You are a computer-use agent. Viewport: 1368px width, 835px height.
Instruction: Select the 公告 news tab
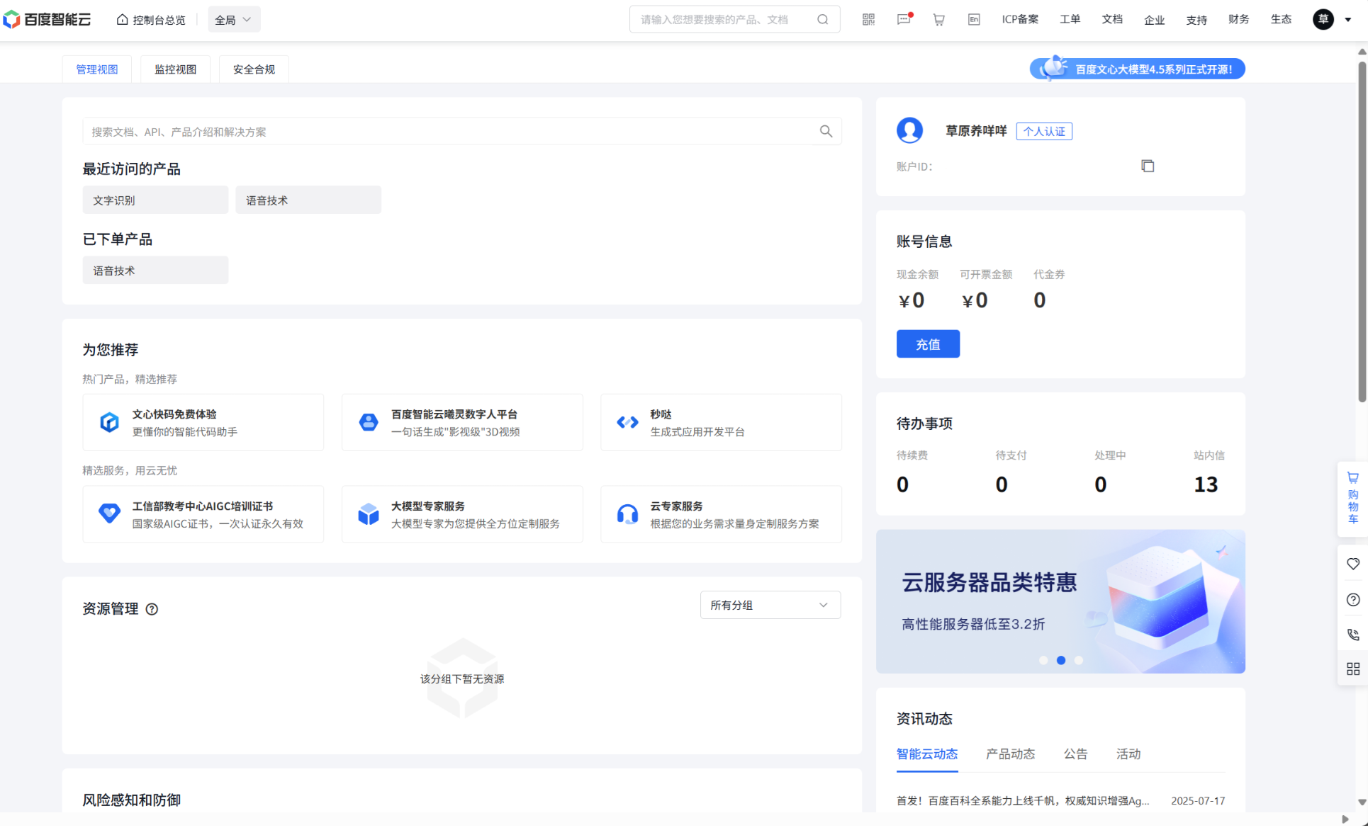tap(1075, 754)
